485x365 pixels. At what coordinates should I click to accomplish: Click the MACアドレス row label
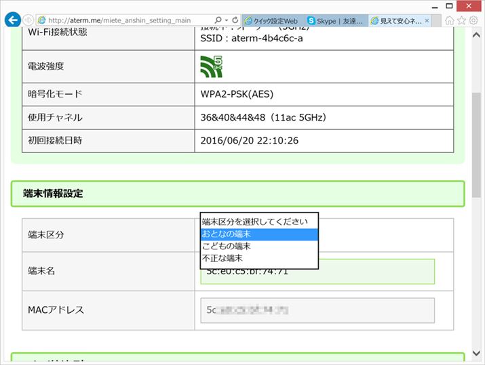click(56, 309)
